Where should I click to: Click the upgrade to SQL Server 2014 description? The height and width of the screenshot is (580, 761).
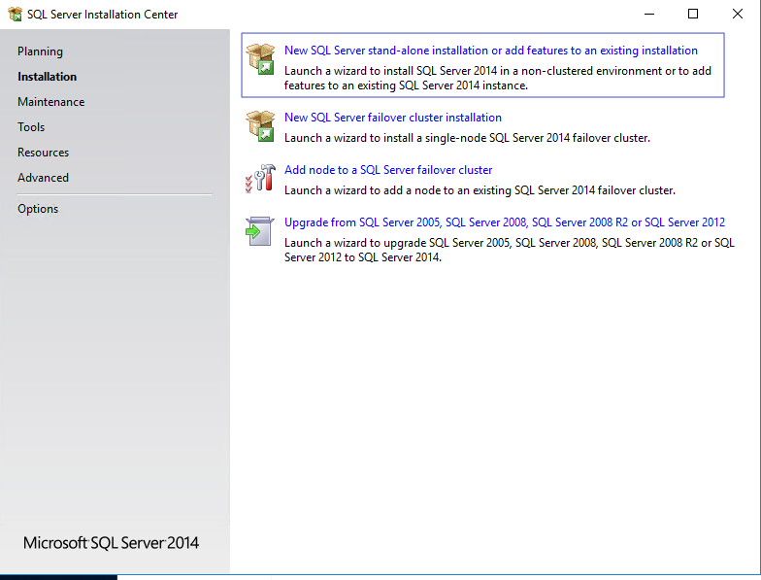pos(509,251)
